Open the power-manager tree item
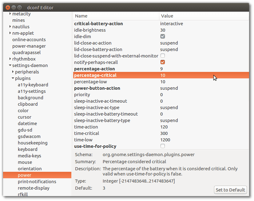The height and width of the screenshot is (201, 254). (x=29, y=46)
